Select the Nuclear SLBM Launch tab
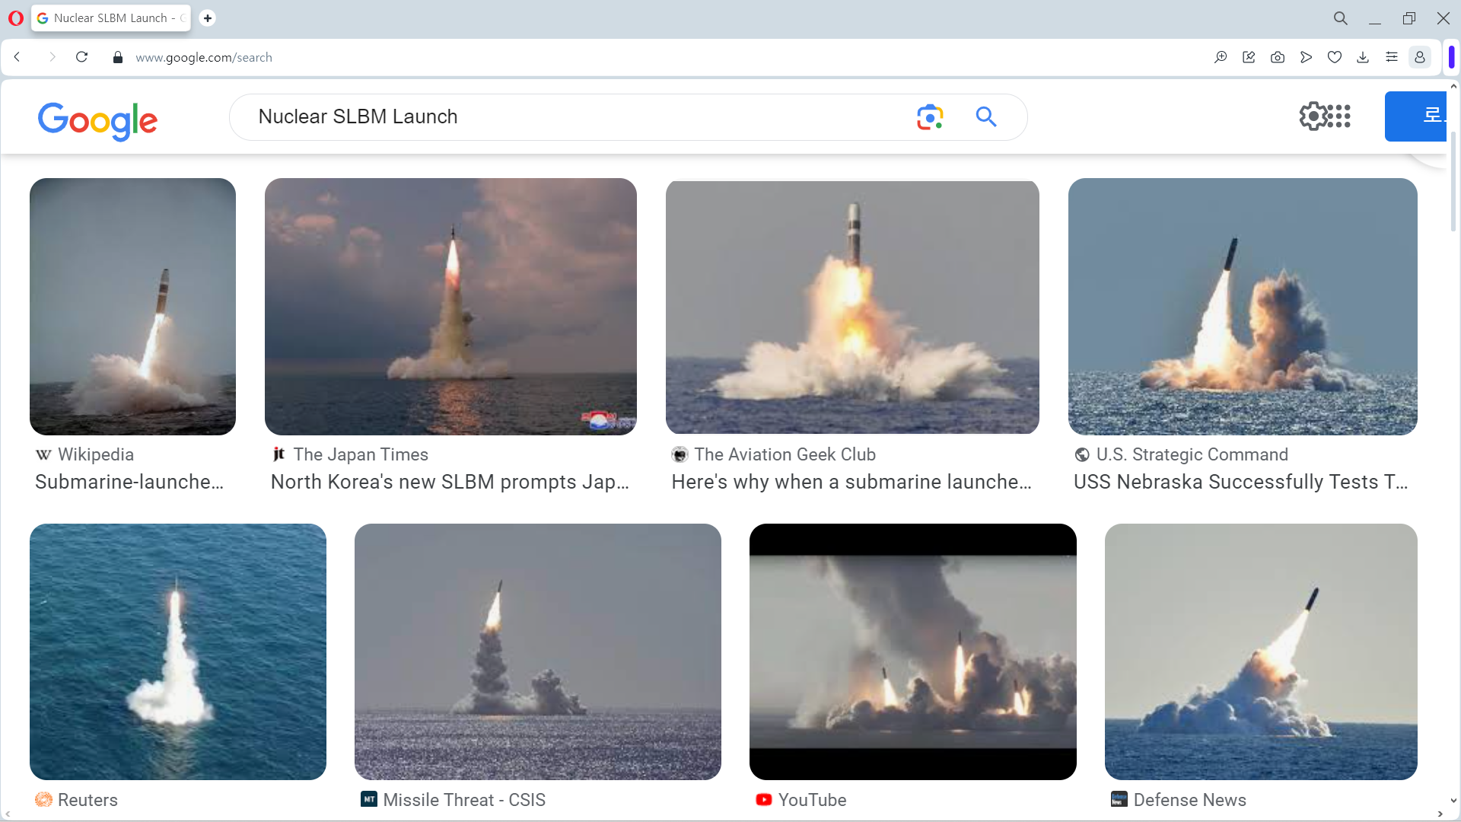The height and width of the screenshot is (822, 1461). [110, 18]
